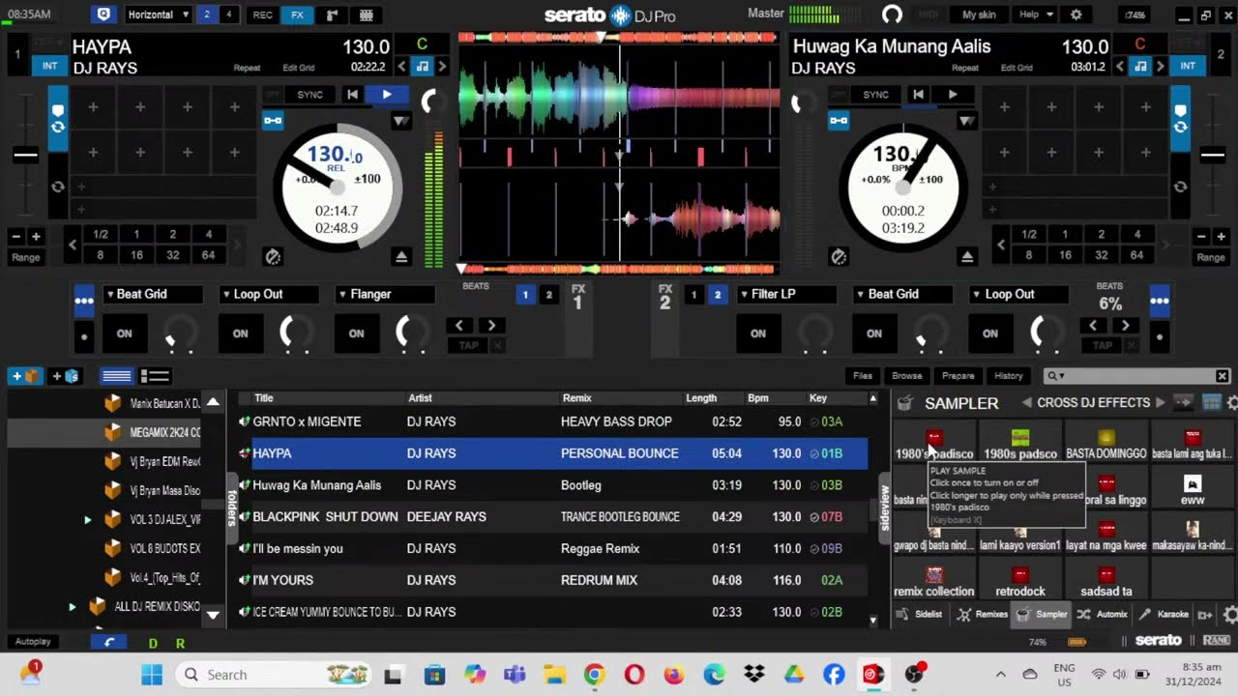Turn ON the FX2 Filter LP effect
The width and height of the screenshot is (1238, 696).
pyautogui.click(x=758, y=333)
